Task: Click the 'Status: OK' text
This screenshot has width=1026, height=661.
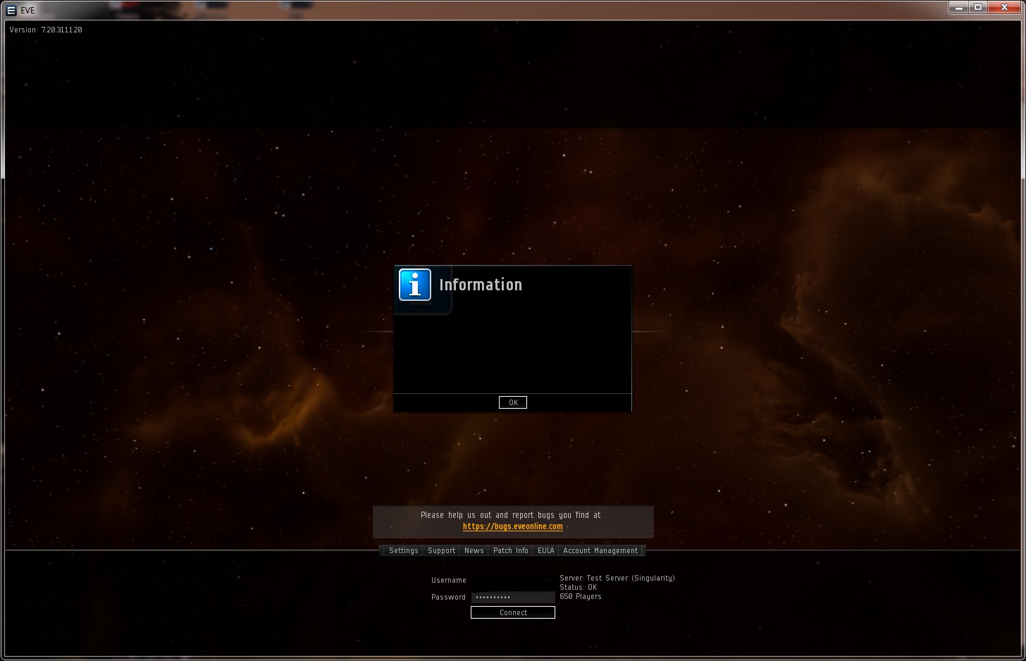Action: click(x=579, y=587)
